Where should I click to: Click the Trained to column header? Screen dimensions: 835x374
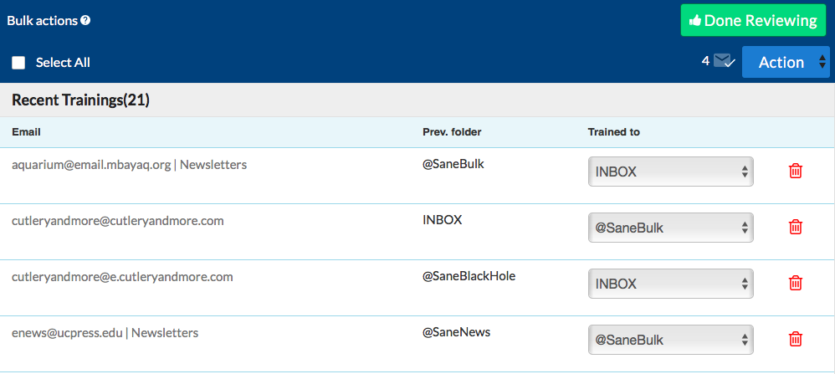(613, 132)
